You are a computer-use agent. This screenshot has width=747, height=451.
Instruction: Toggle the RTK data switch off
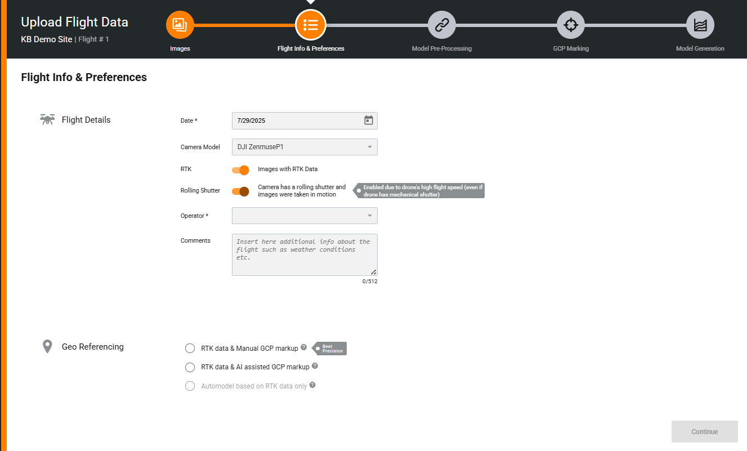pyautogui.click(x=240, y=170)
